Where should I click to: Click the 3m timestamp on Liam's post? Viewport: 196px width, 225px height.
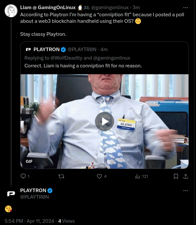[136, 7]
